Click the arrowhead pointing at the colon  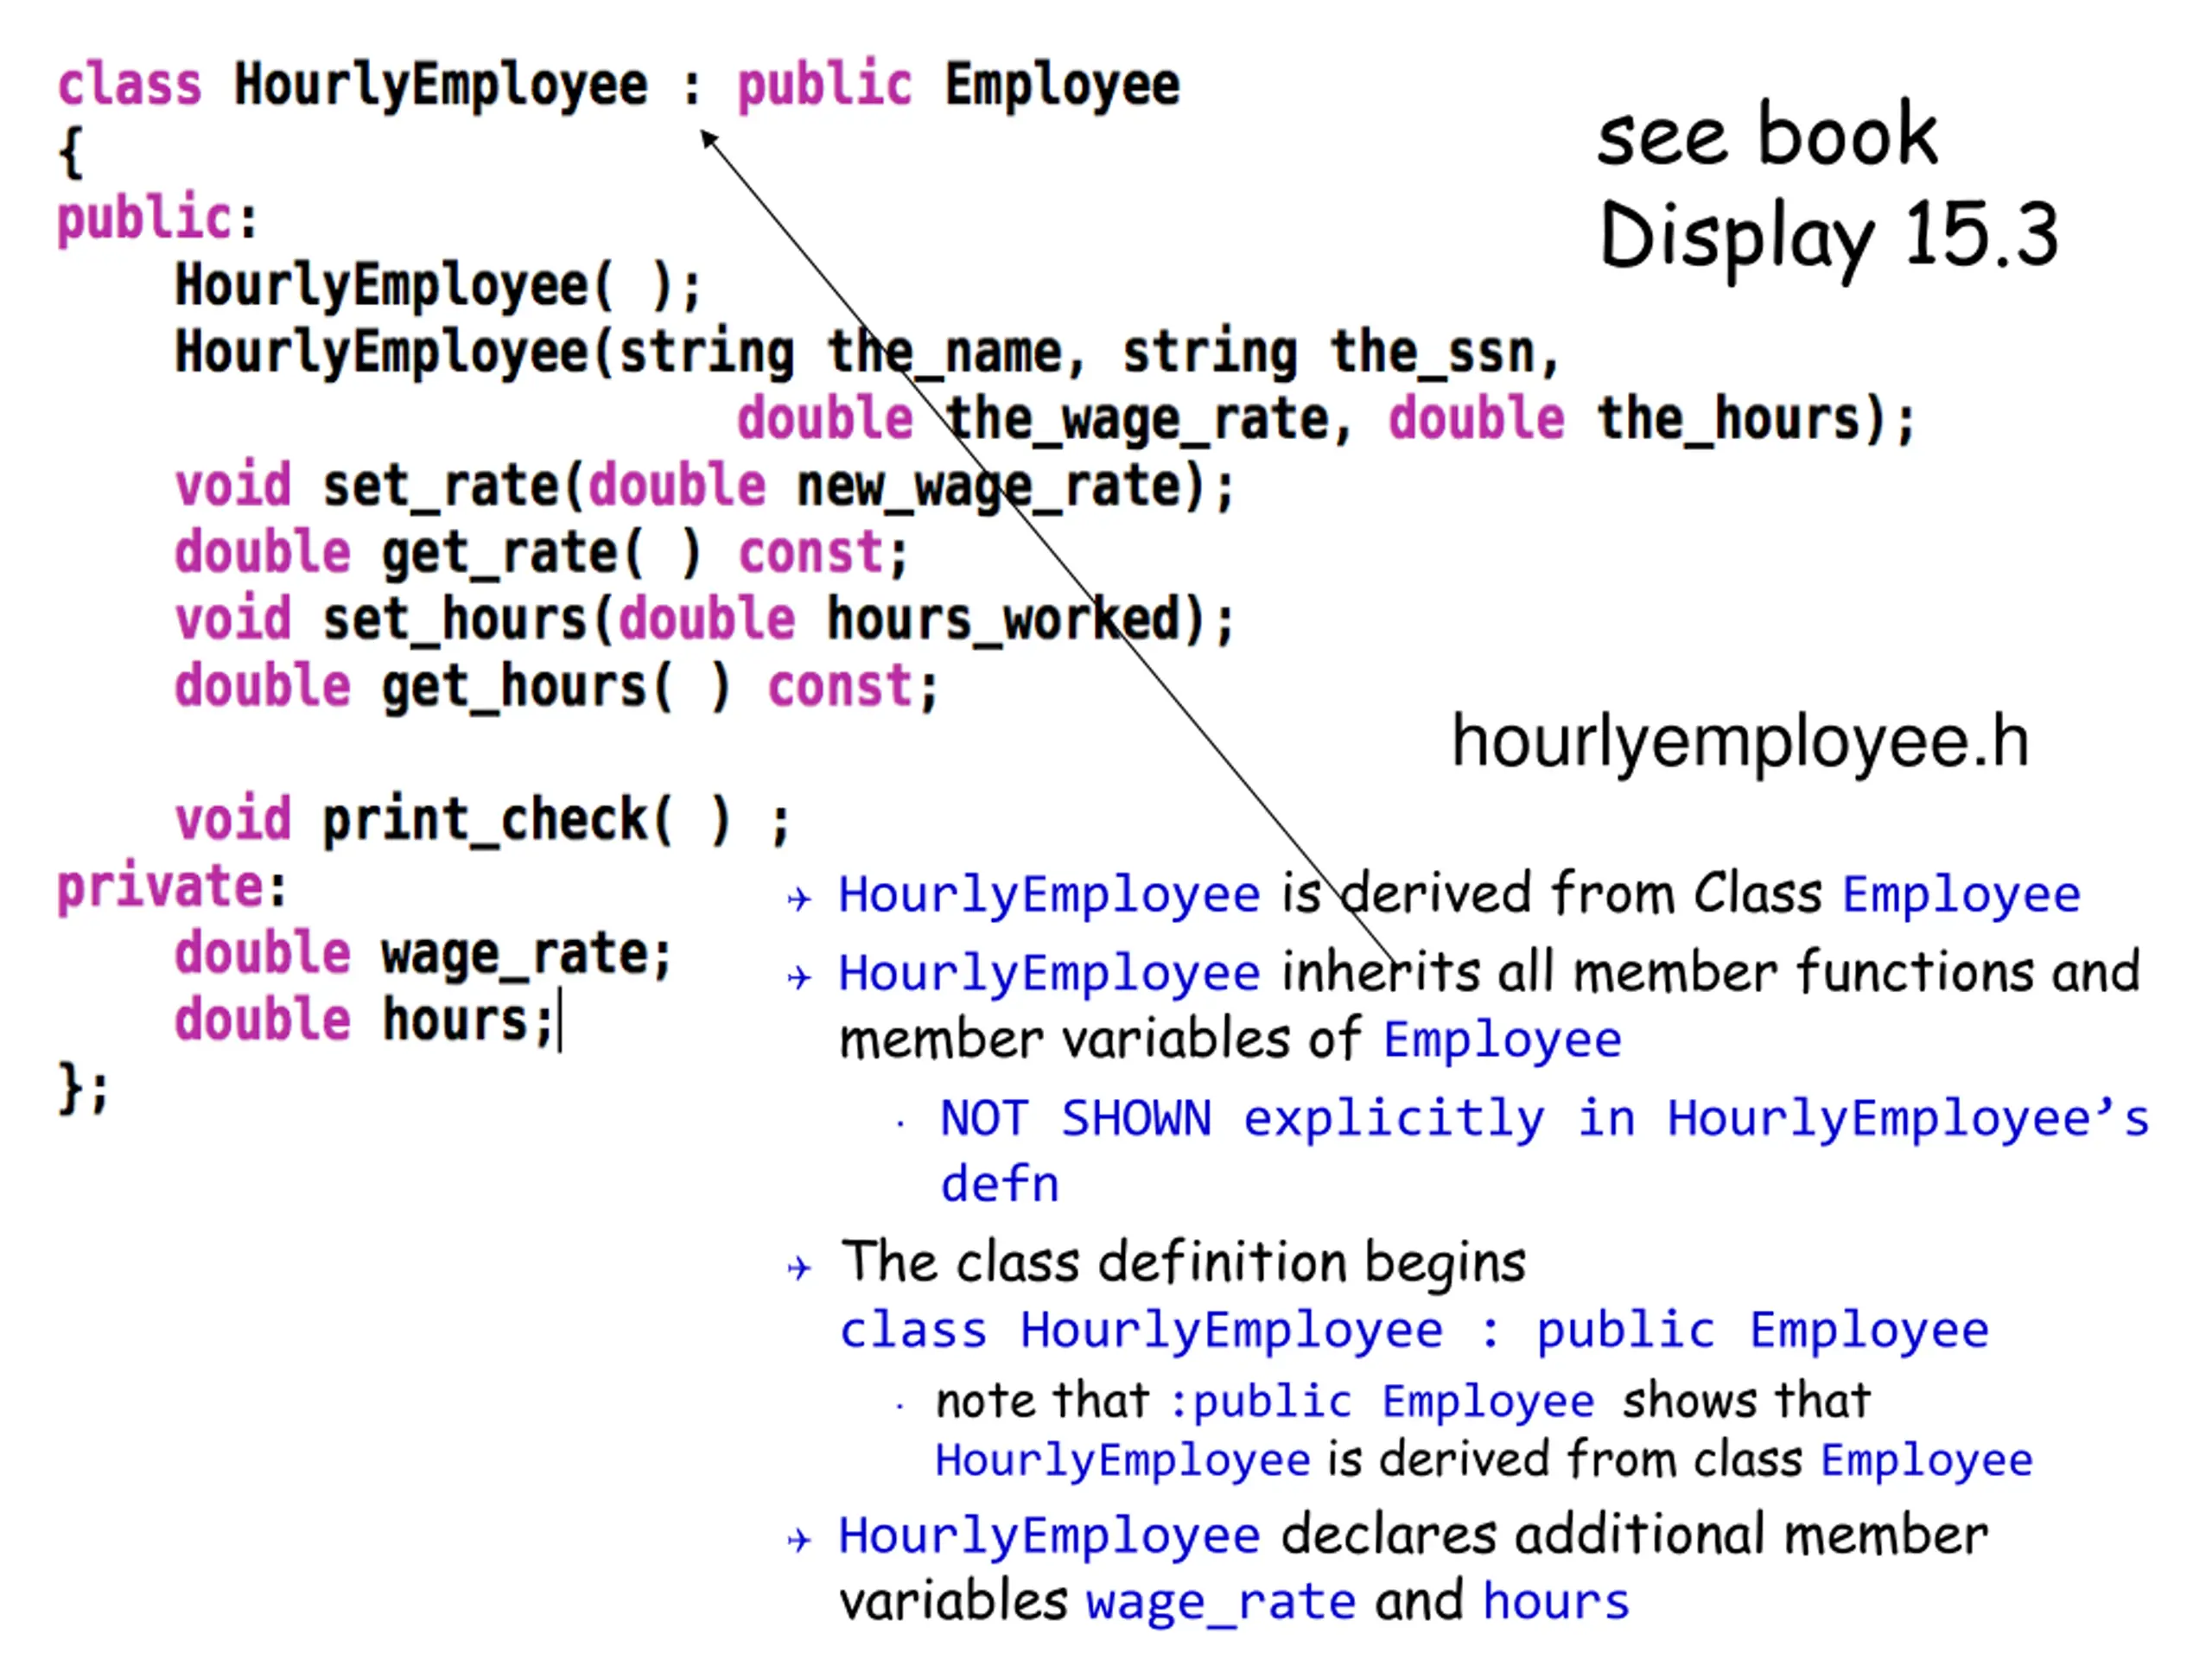tap(709, 138)
